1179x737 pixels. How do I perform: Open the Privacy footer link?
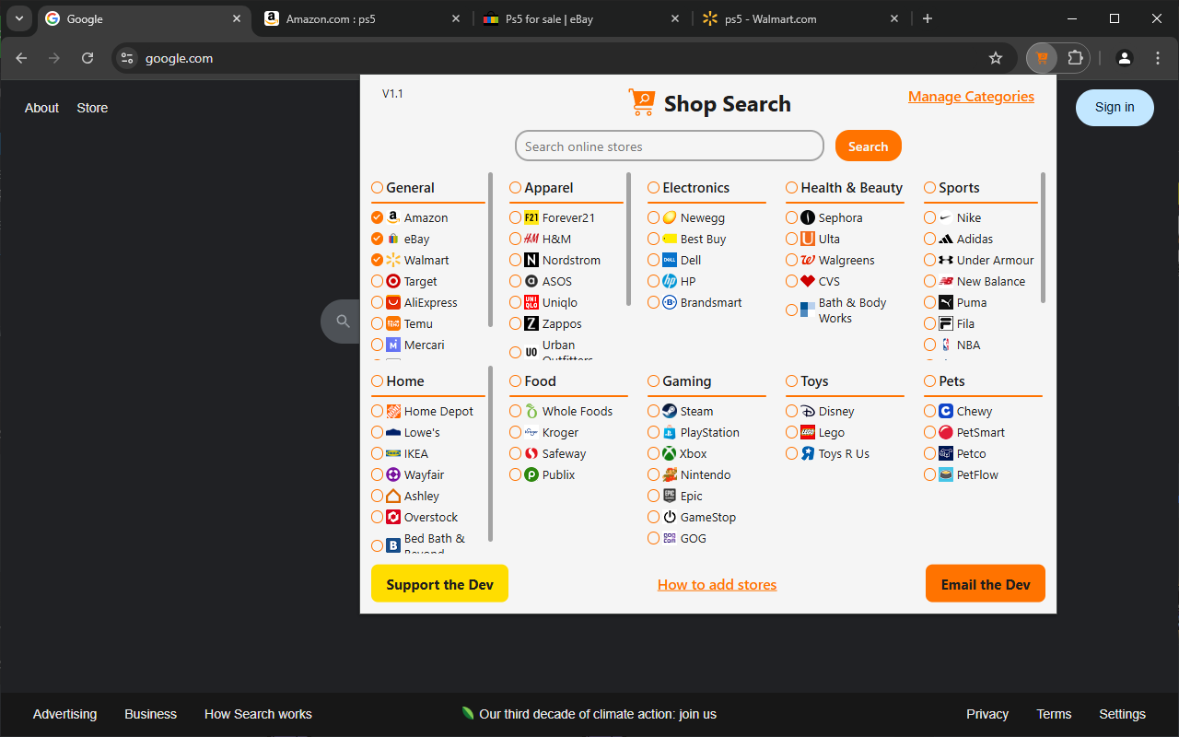(x=987, y=714)
